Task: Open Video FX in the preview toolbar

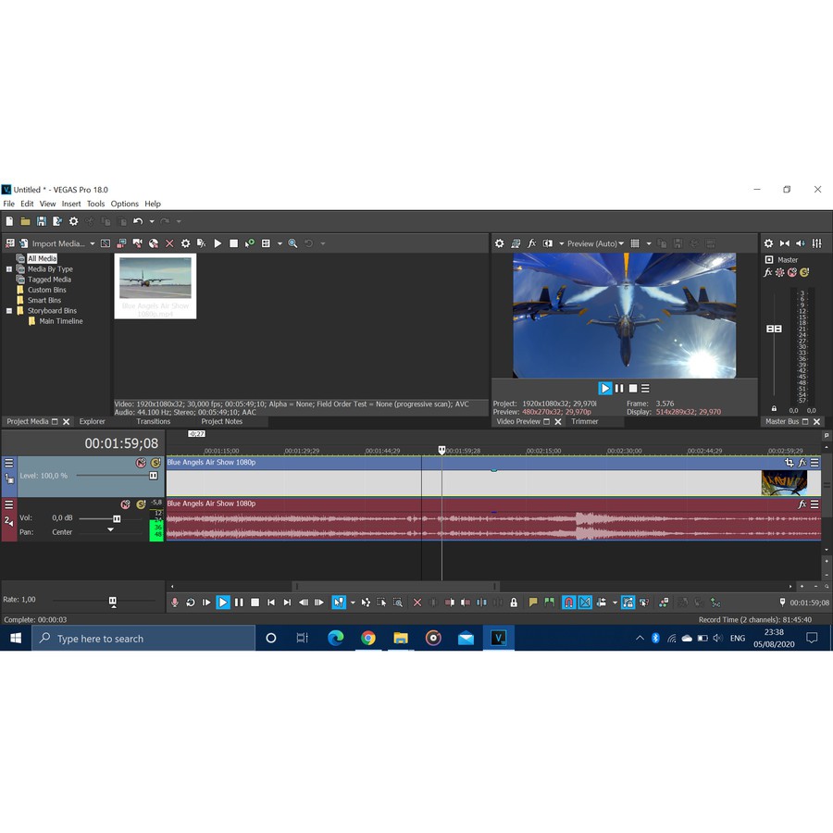Action: 531,243
